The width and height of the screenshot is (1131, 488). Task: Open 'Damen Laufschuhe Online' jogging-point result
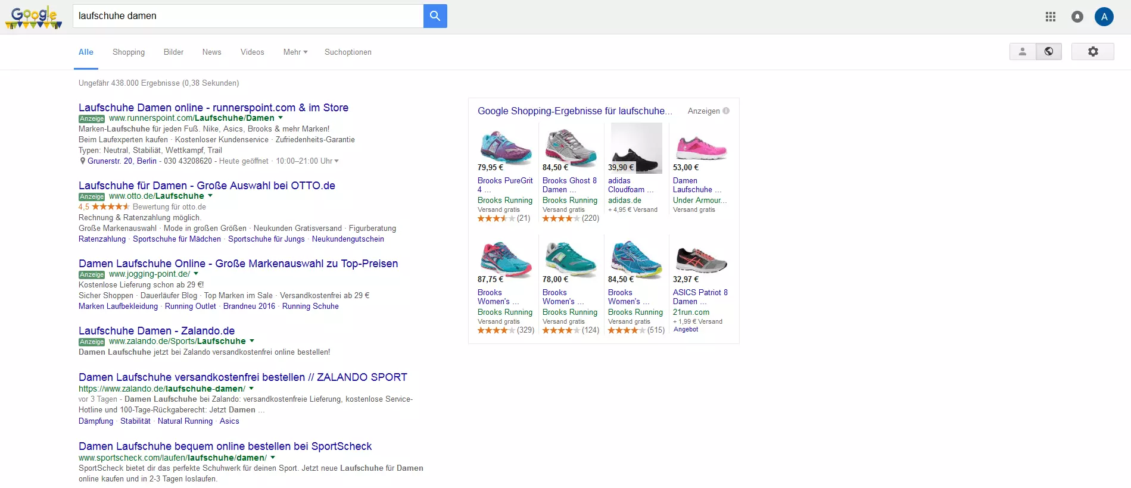click(x=238, y=264)
